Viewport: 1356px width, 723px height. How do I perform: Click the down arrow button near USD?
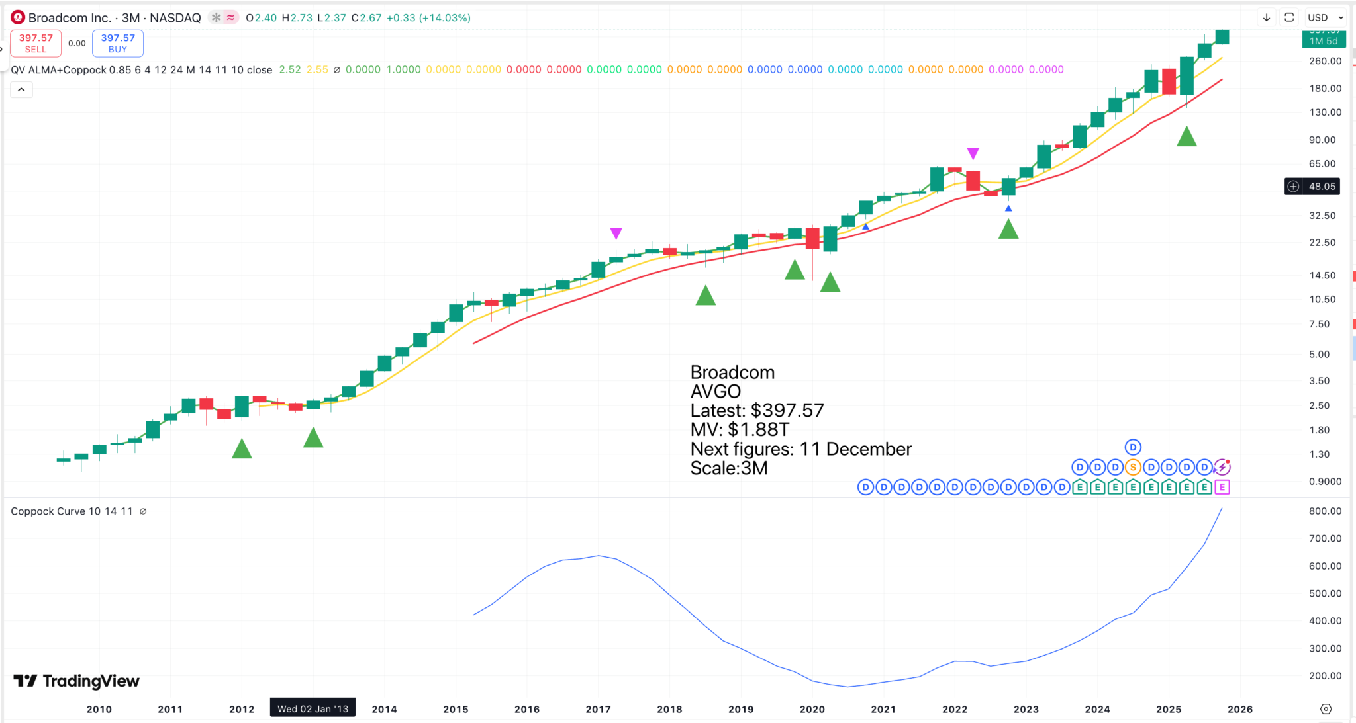tap(1266, 18)
